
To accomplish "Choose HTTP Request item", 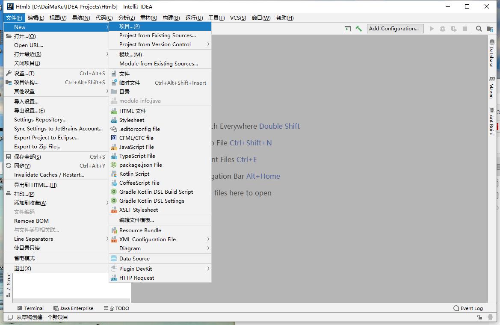I will point(160,278).
